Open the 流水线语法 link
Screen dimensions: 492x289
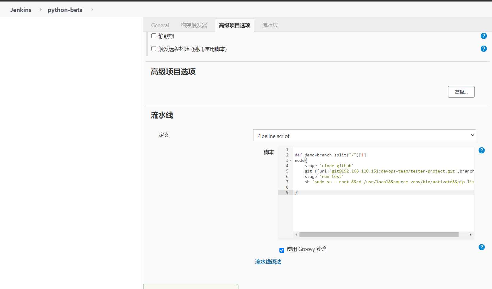click(x=268, y=262)
